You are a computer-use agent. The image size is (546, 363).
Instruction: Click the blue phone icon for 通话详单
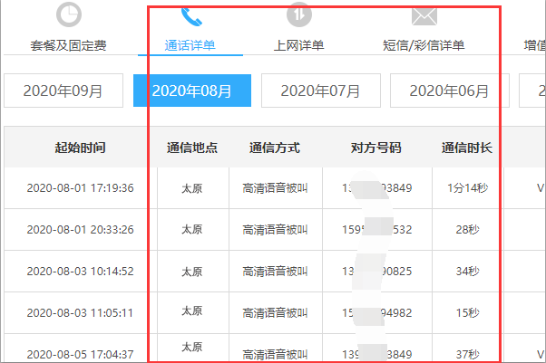pos(190,15)
